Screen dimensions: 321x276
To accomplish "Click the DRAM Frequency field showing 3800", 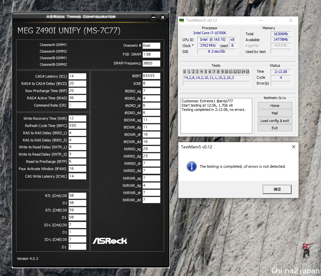I will coord(151,63).
